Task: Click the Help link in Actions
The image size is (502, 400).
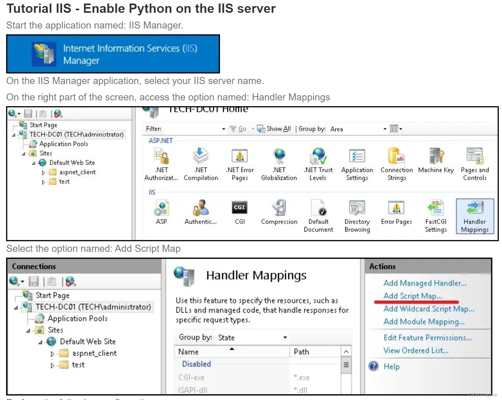Action: click(x=392, y=366)
